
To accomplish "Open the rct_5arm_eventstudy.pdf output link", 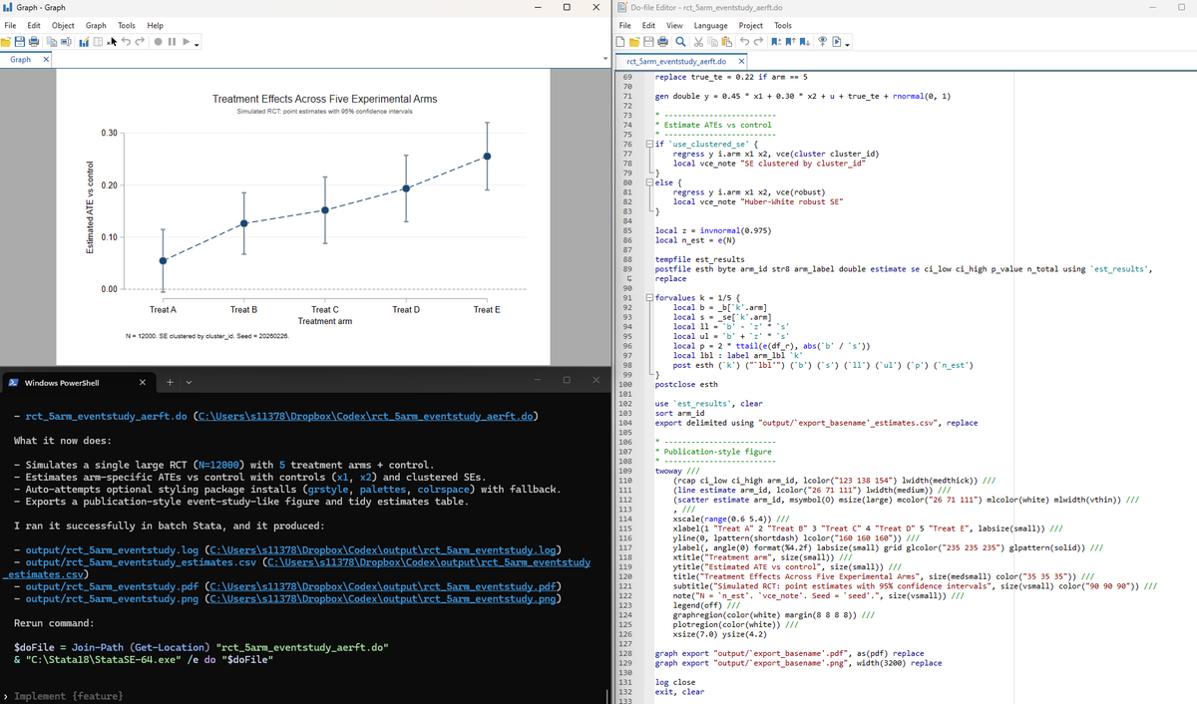I will [382, 586].
